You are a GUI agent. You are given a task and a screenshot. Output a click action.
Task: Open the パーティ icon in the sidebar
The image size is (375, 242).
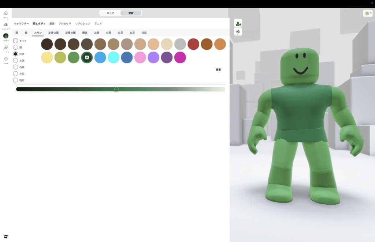[x=6, y=48]
